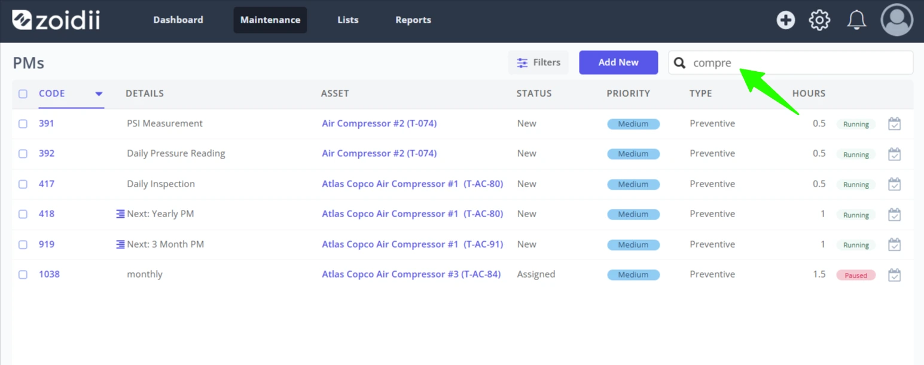
Task: Click the STATUS column header
Action: [534, 93]
